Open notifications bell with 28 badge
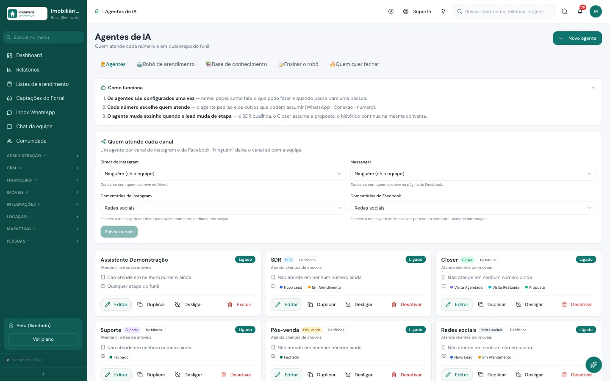Image resolution: width=610 pixels, height=381 pixels. click(580, 11)
